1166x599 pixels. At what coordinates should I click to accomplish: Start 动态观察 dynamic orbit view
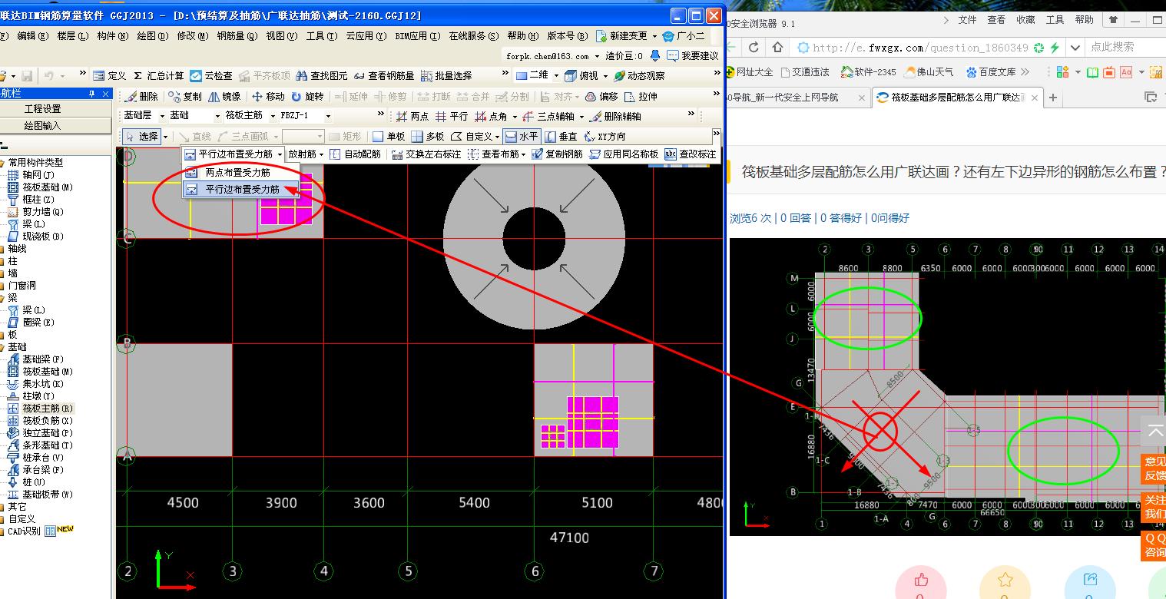coord(639,76)
